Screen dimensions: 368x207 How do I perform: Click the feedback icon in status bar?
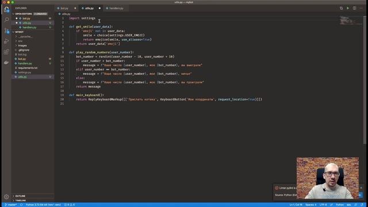point(356,205)
